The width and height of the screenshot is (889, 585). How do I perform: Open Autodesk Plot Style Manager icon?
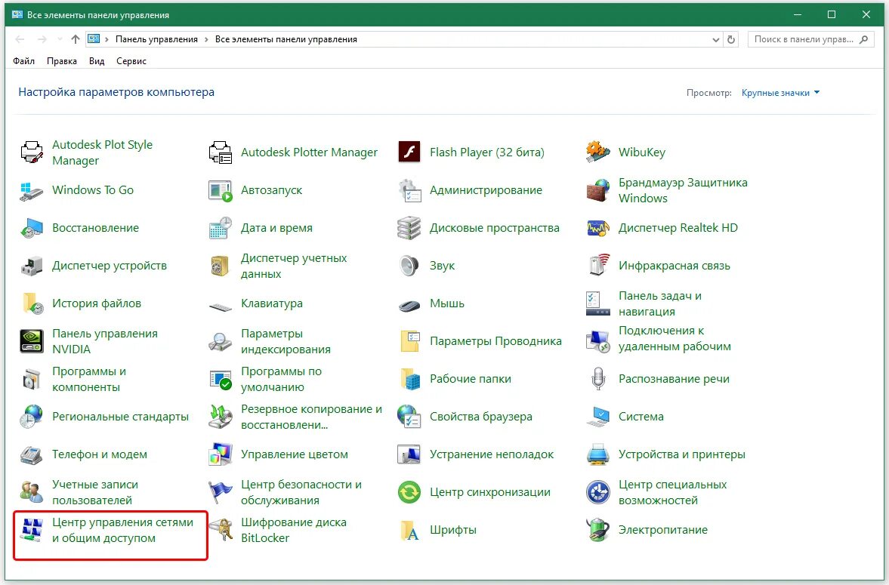[x=32, y=152]
